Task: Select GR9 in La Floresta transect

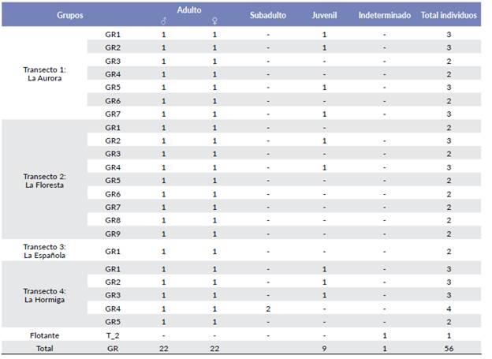Action: point(113,234)
